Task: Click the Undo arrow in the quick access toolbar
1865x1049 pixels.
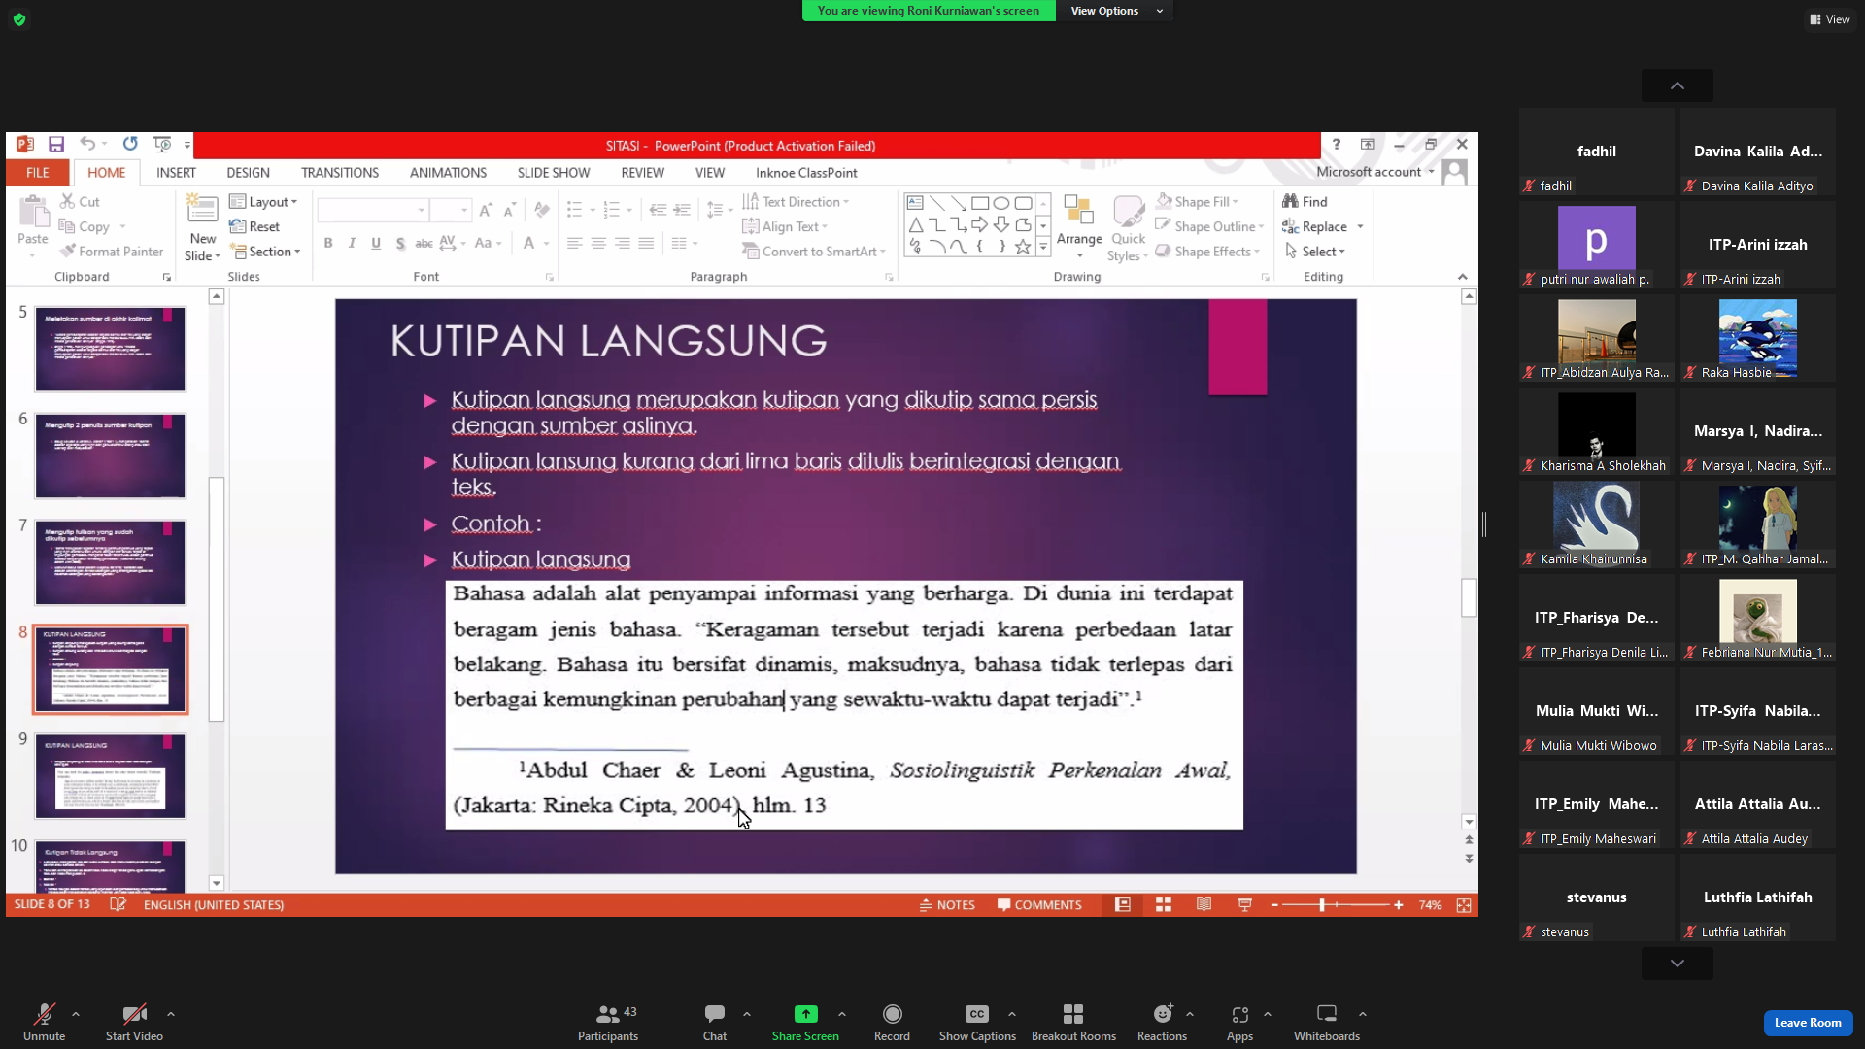Action: point(87,145)
